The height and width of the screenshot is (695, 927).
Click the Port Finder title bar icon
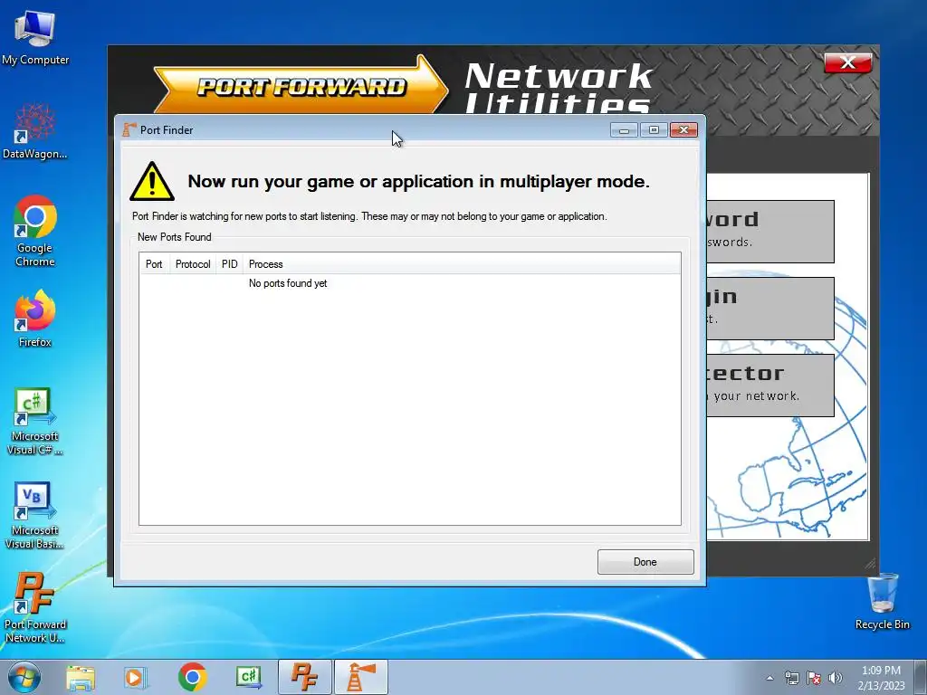129,129
